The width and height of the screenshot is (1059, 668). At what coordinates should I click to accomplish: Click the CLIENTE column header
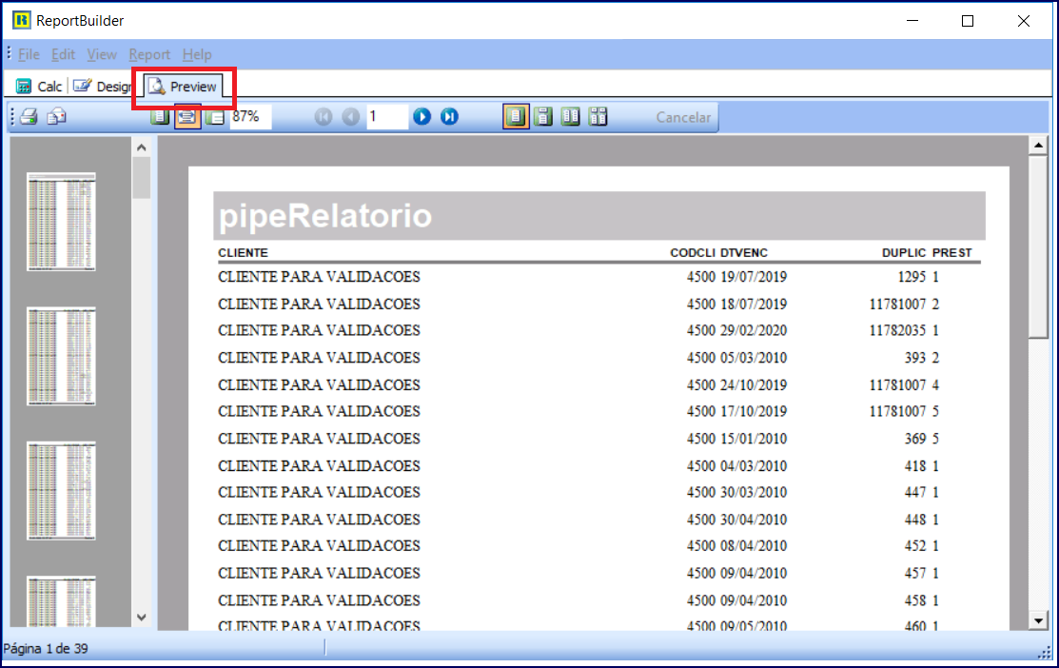(x=244, y=252)
